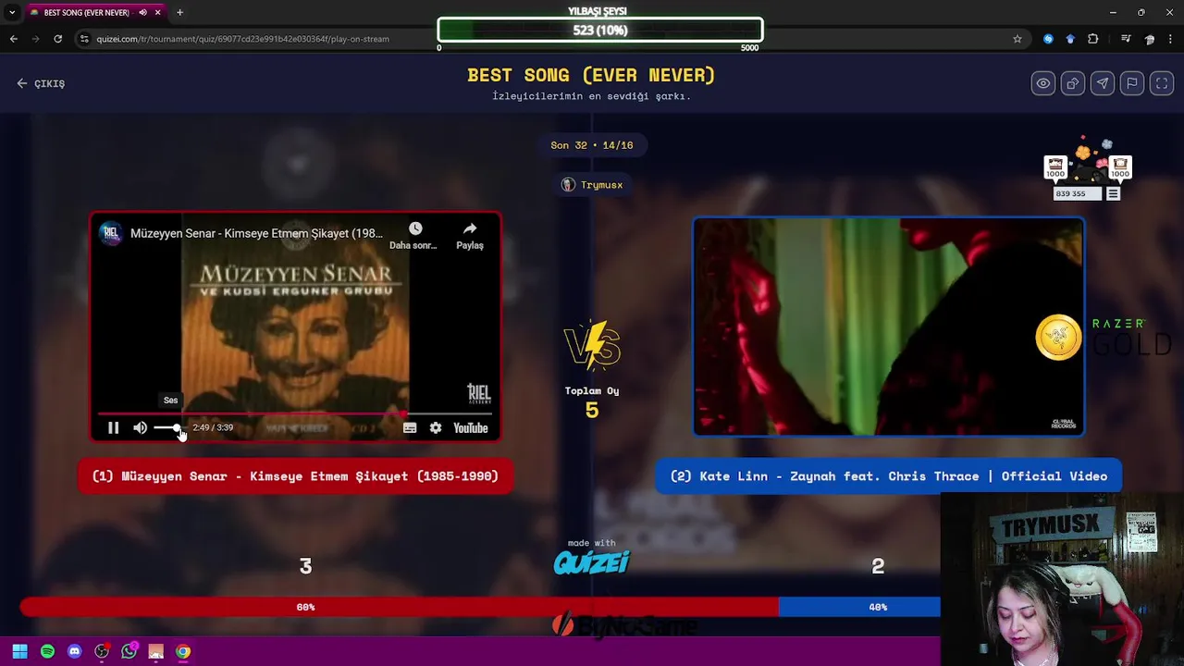Image resolution: width=1184 pixels, height=666 pixels.
Task: Toggle the eye visibility icon in header
Action: pos(1043,83)
